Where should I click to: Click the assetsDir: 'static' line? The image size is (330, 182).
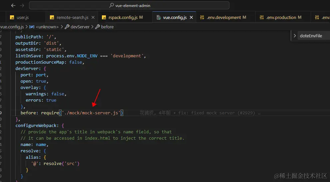(41, 50)
